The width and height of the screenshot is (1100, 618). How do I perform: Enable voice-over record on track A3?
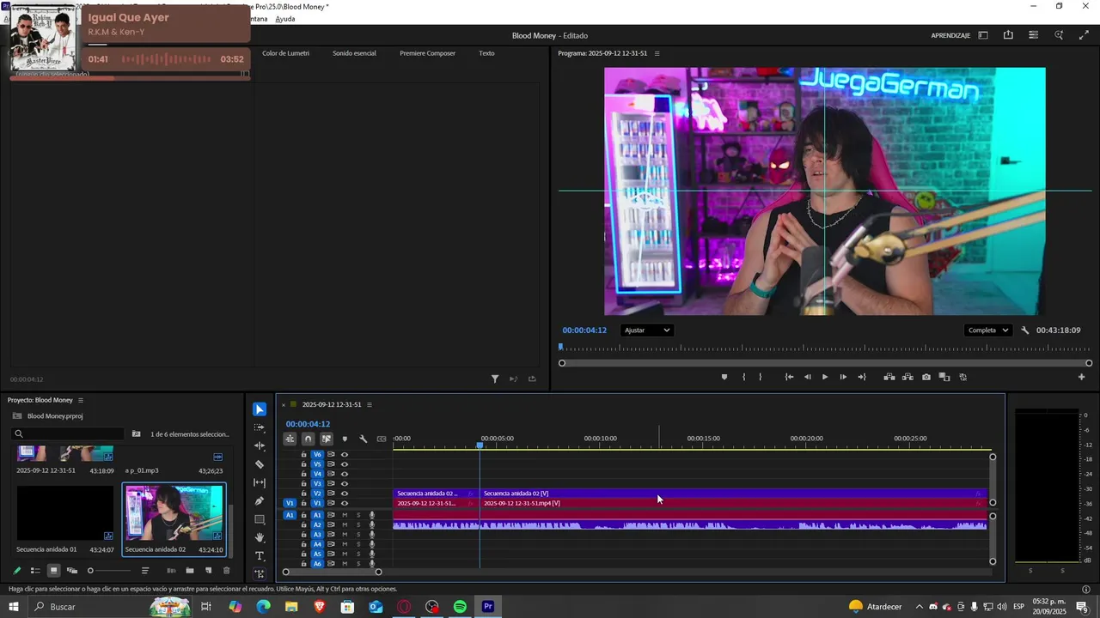[x=372, y=535]
